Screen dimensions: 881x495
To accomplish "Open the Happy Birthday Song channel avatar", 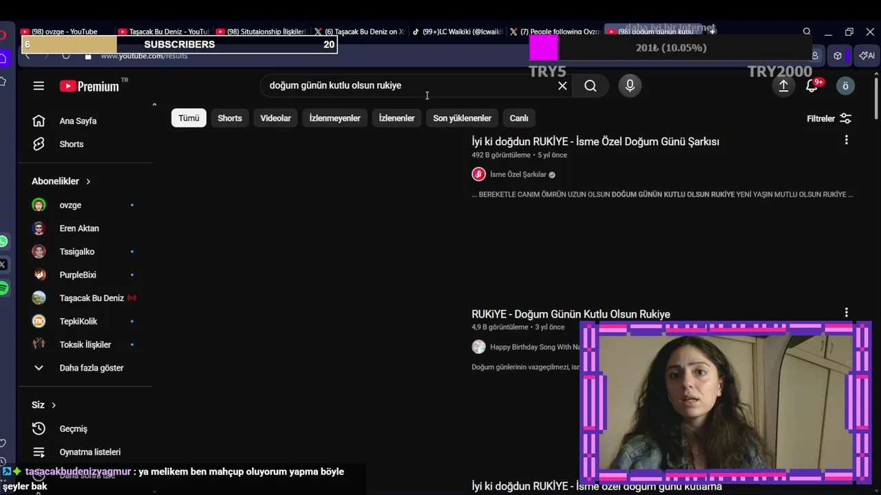I will coord(478,347).
